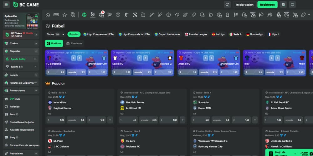Open Inter vs Milán Copa de Italia card
Screen dimensions: 313x156
(275, 63)
